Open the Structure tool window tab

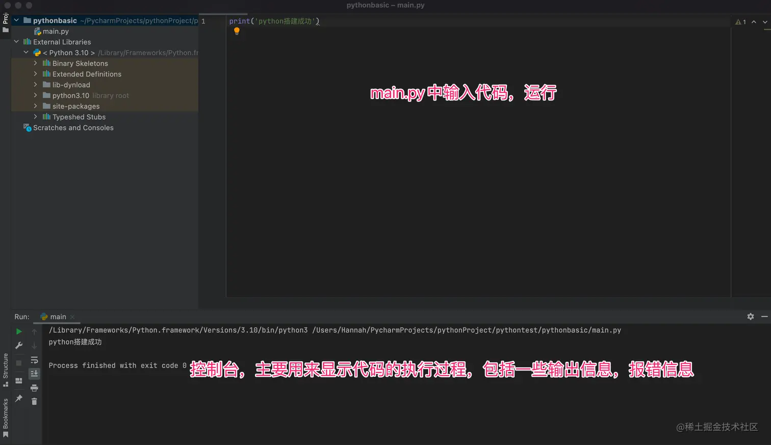[6, 370]
